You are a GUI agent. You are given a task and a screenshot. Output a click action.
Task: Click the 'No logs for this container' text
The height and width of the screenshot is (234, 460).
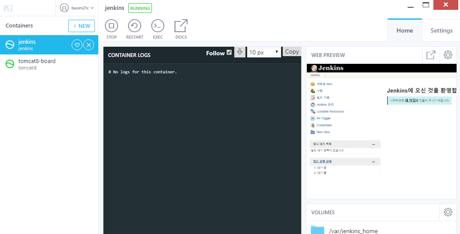[x=145, y=72]
